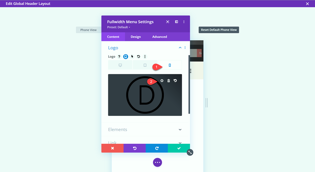Reset the Logo field with undo icon
315x172 pixels.
(138, 56)
